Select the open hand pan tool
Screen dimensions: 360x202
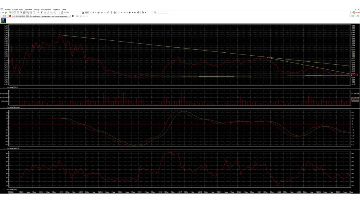coord(115,13)
